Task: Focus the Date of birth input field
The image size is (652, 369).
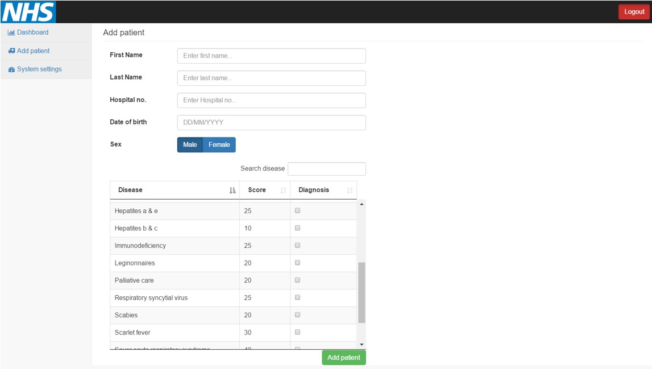Action: [271, 122]
